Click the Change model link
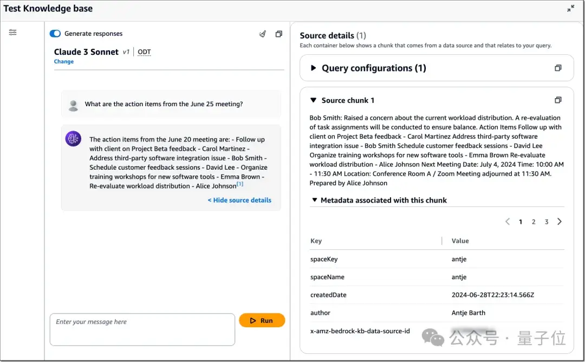 [x=64, y=62]
